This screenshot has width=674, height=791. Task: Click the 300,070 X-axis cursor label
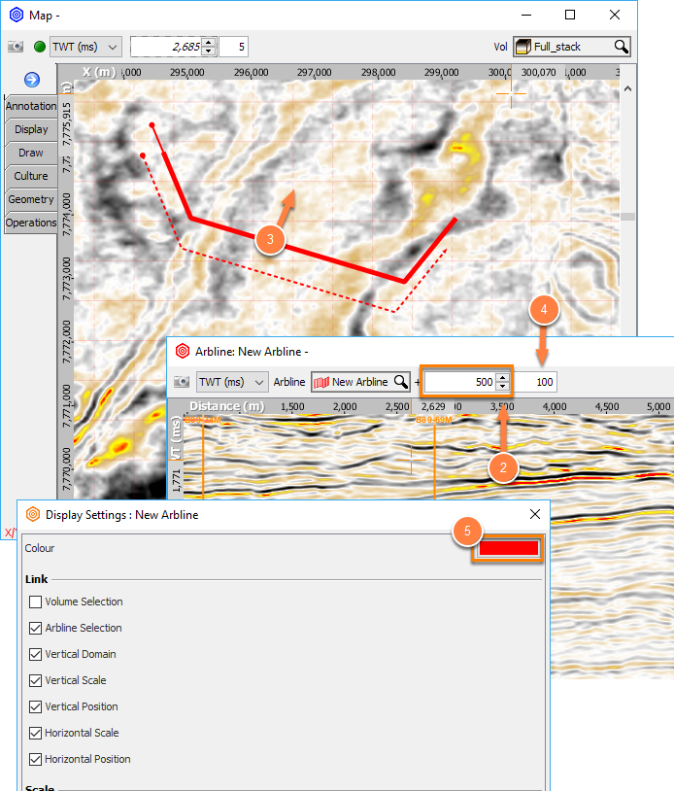click(538, 73)
